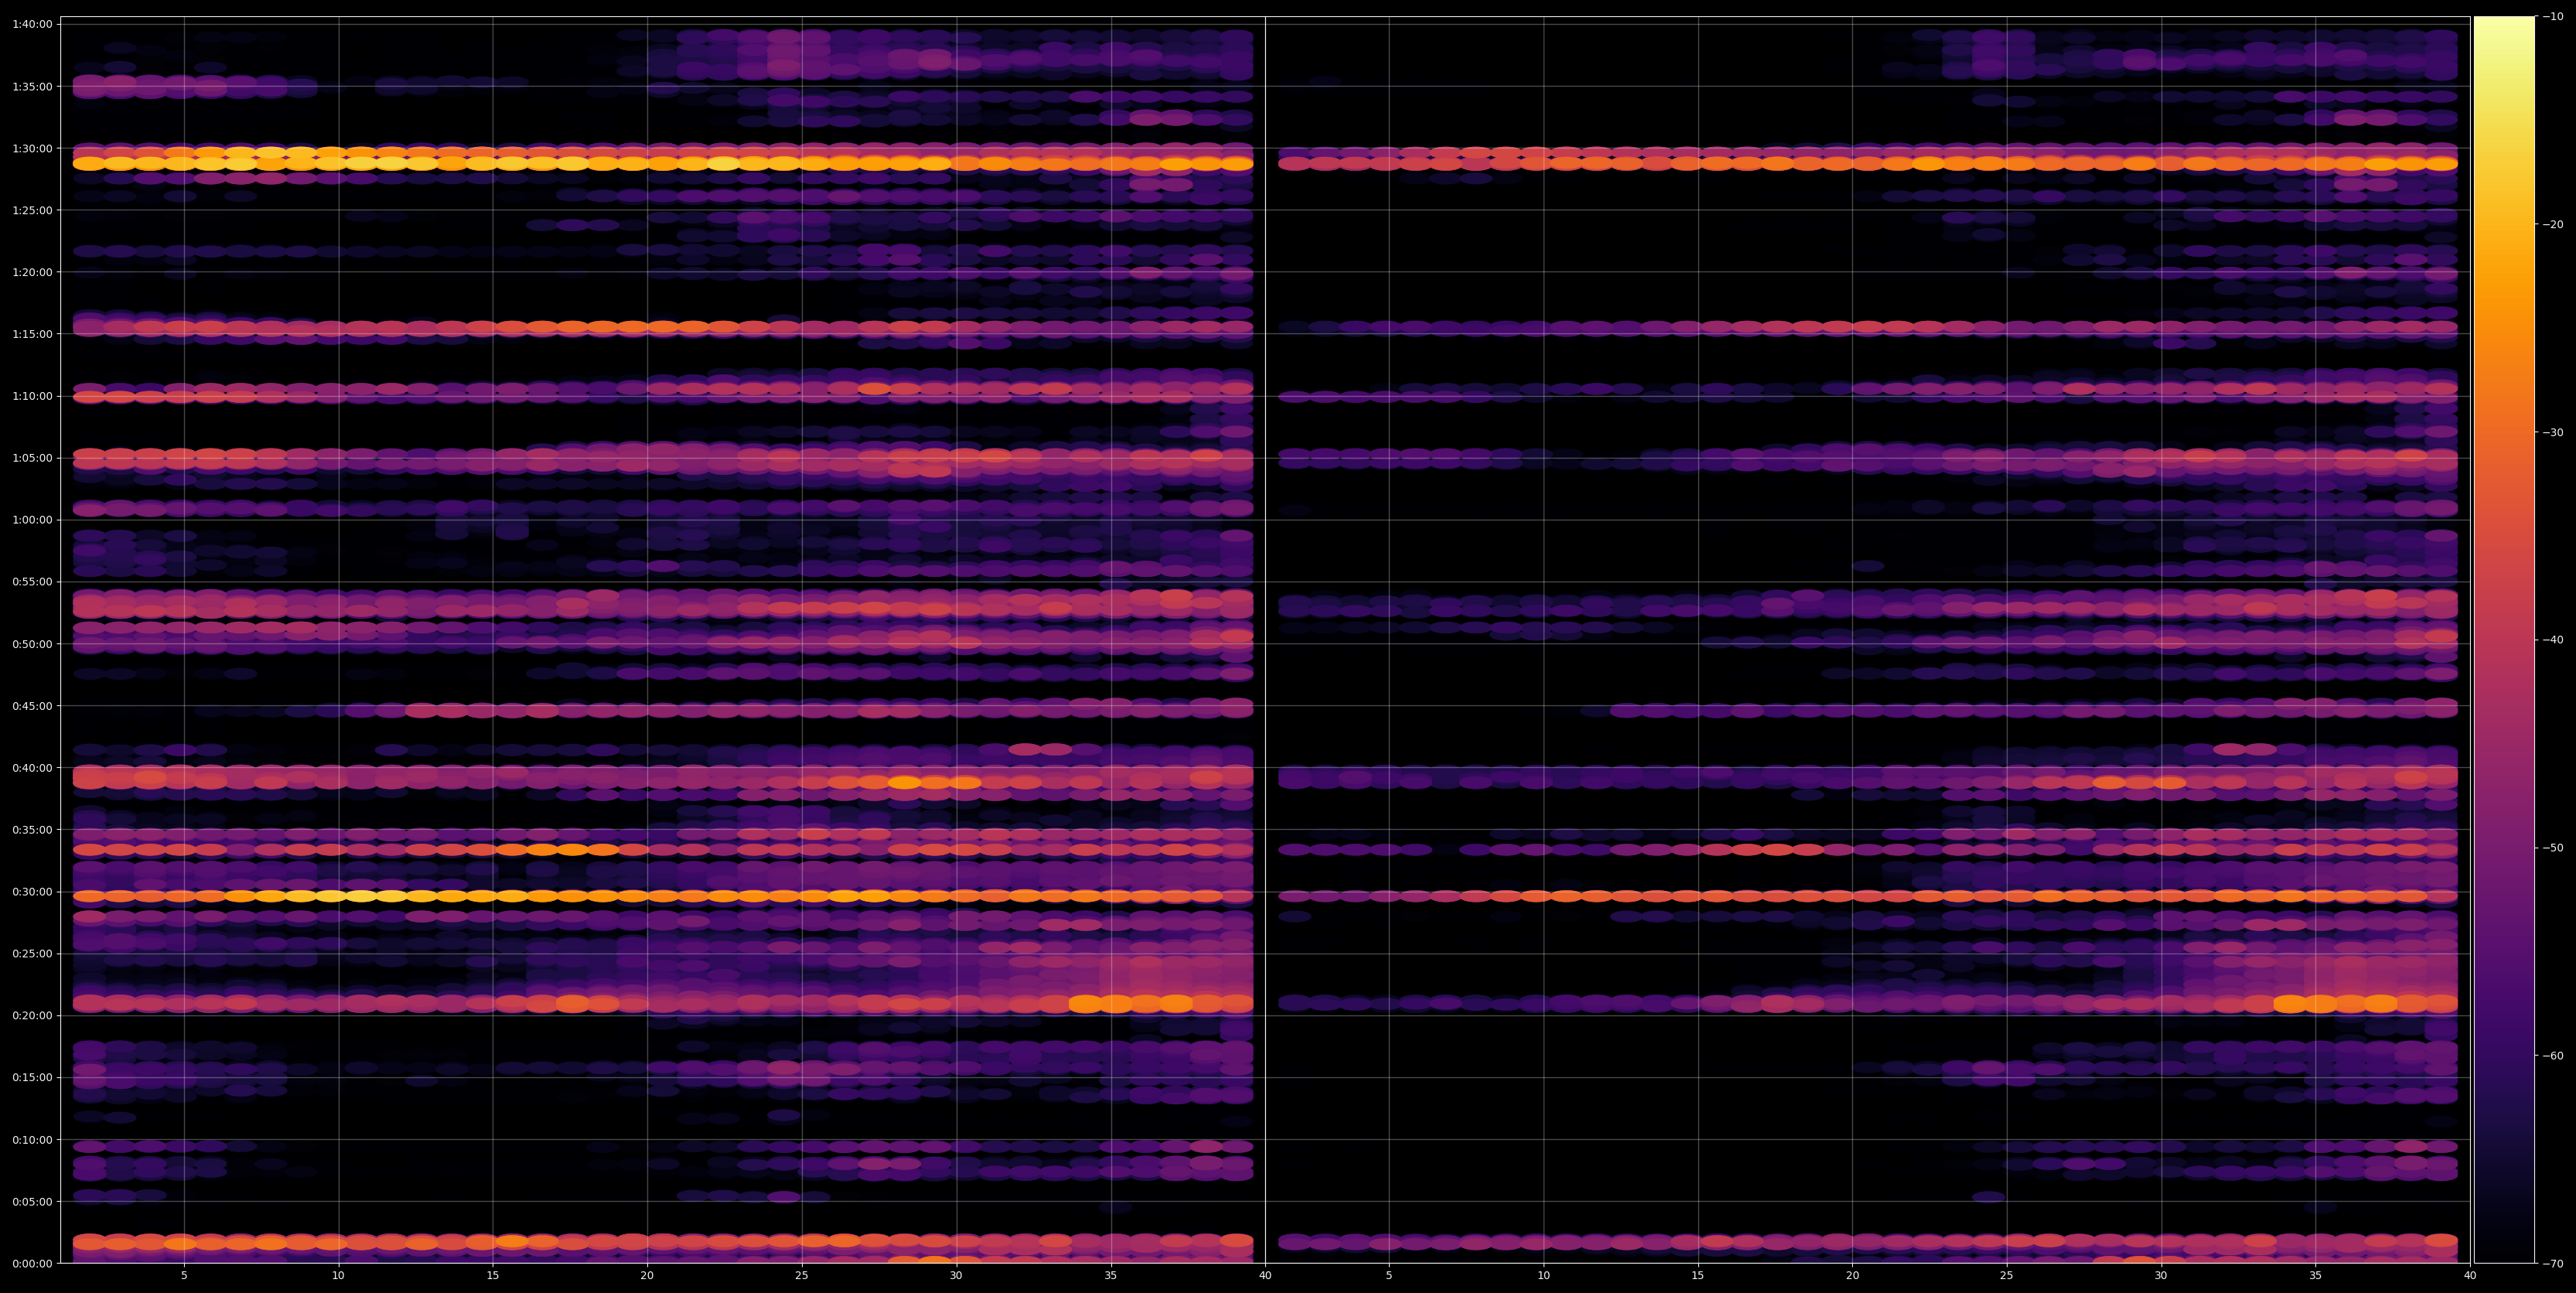Click x-axis label 20 of right heatmap
The height and width of the screenshot is (1293, 2576).
[1853, 1276]
